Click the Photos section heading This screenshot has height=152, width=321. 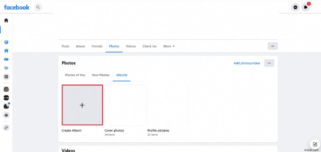(x=69, y=63)
